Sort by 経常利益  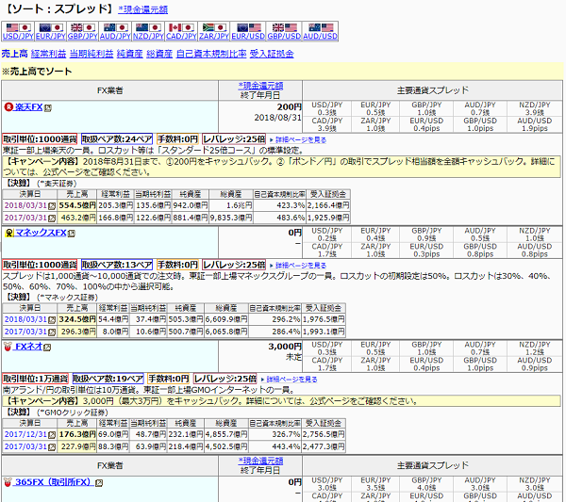[48, 54]
